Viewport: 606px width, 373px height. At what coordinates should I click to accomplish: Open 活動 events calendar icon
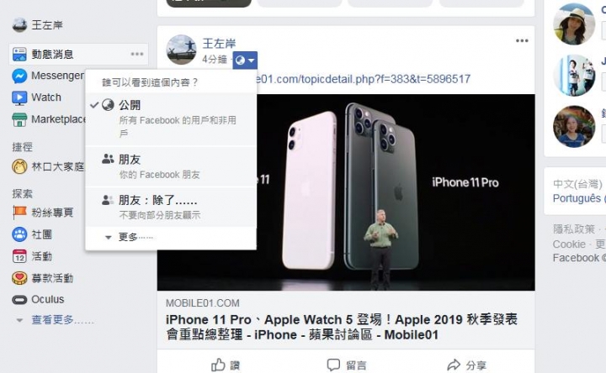tap(19, 256)
